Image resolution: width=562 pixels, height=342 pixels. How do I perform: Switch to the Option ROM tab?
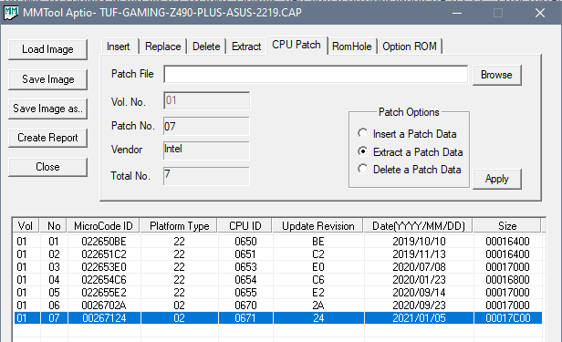(x=410, y=47)
